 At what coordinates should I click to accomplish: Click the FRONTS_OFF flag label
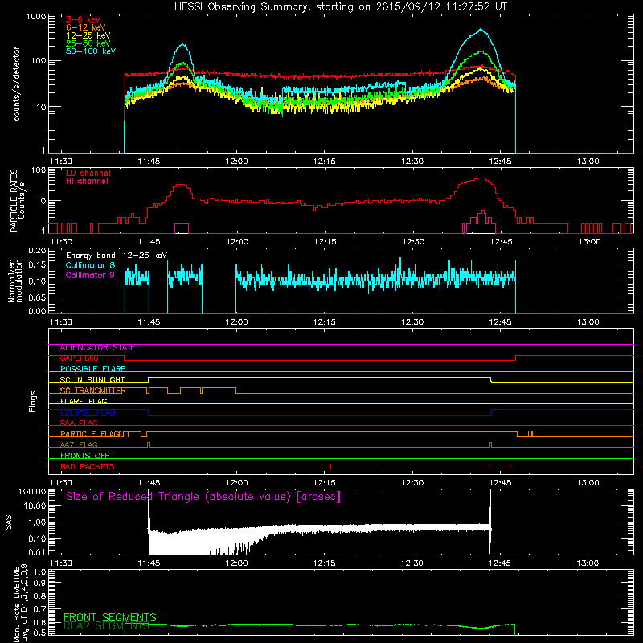coord(85,456)
